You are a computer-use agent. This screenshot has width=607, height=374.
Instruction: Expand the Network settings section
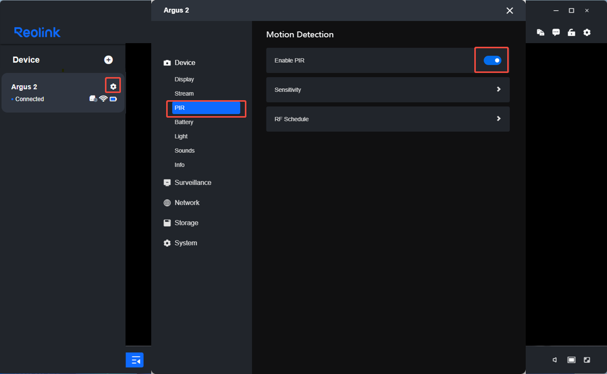tap(187, 202)
